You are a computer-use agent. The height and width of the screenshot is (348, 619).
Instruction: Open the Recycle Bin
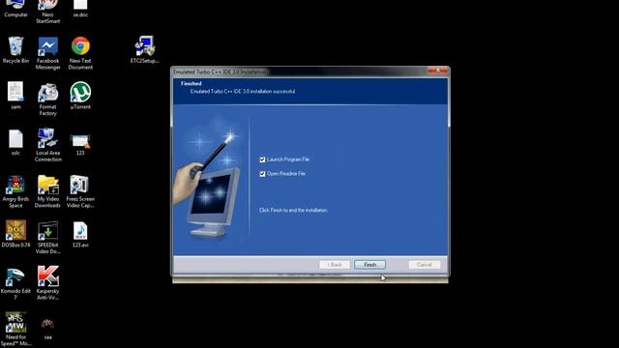[15, 49]
